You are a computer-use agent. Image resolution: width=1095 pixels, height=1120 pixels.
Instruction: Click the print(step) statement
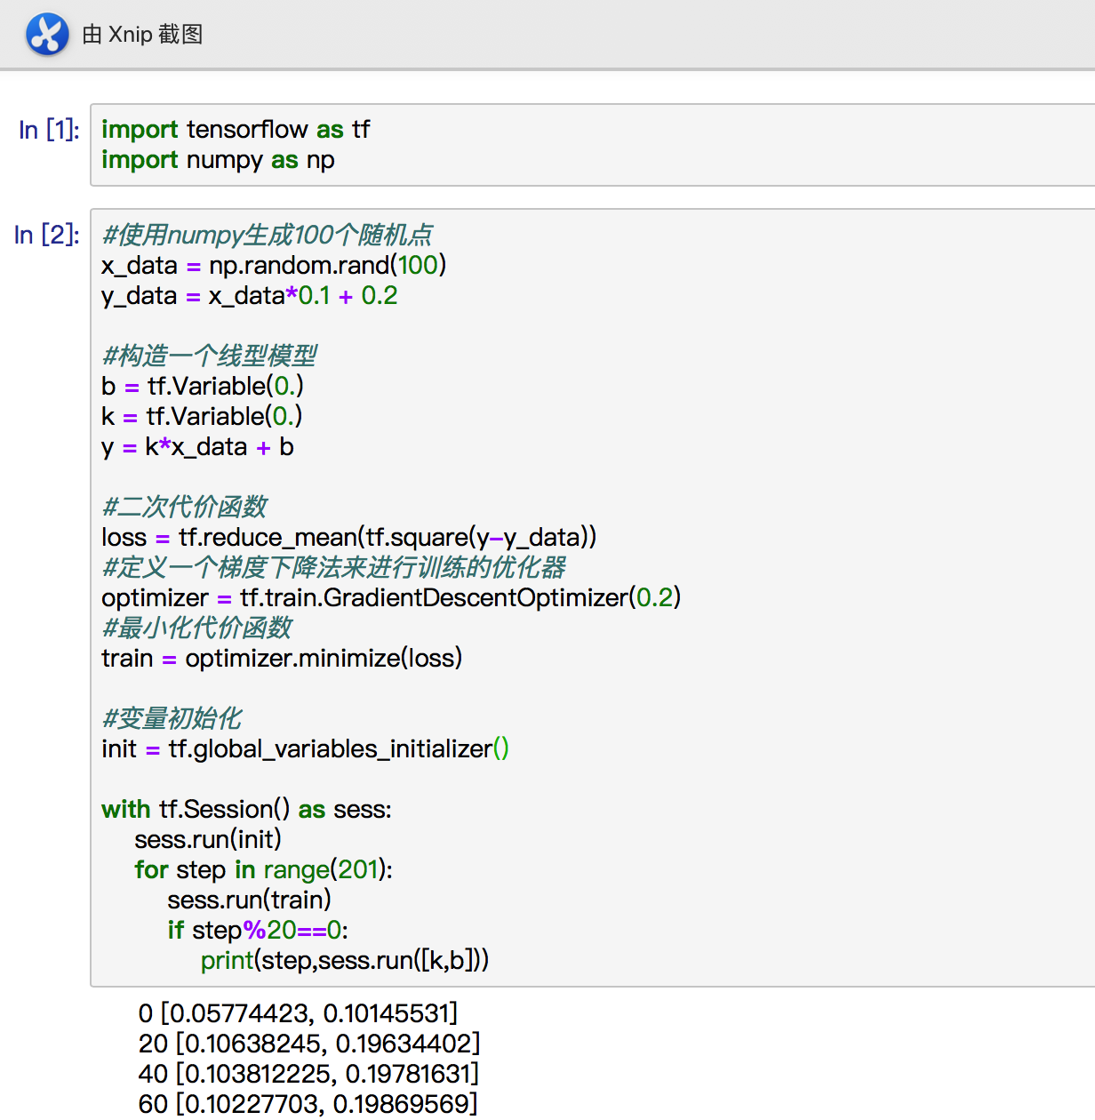click(345, 961)
